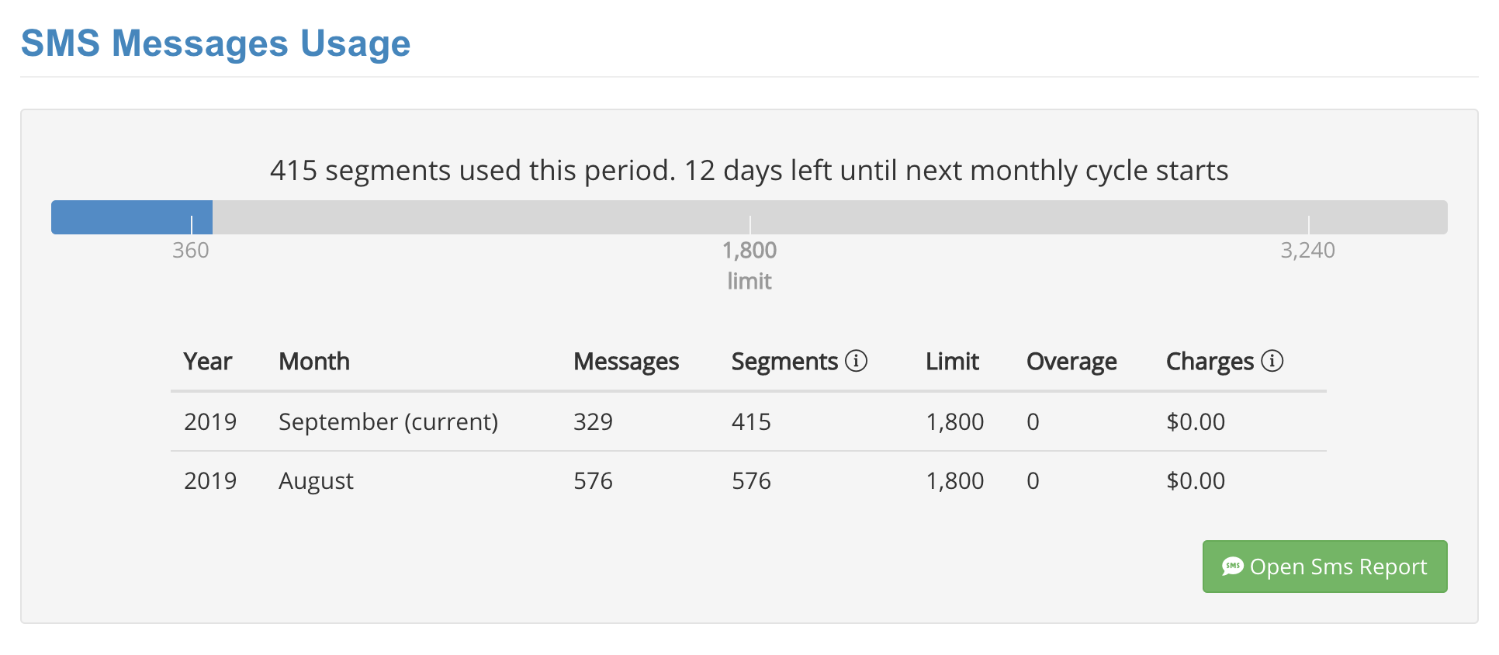Click the 576 segments value for August
The image size is (1499, 655).
[x=751, y=481]
